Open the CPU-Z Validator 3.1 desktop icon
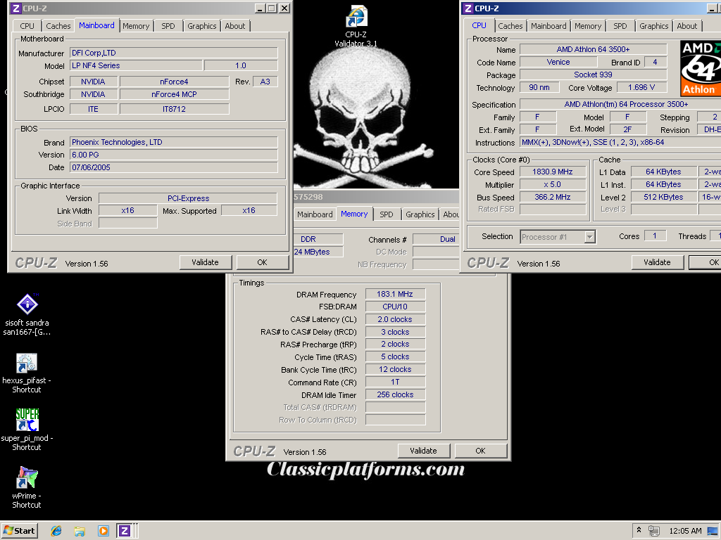 [356, 26]
